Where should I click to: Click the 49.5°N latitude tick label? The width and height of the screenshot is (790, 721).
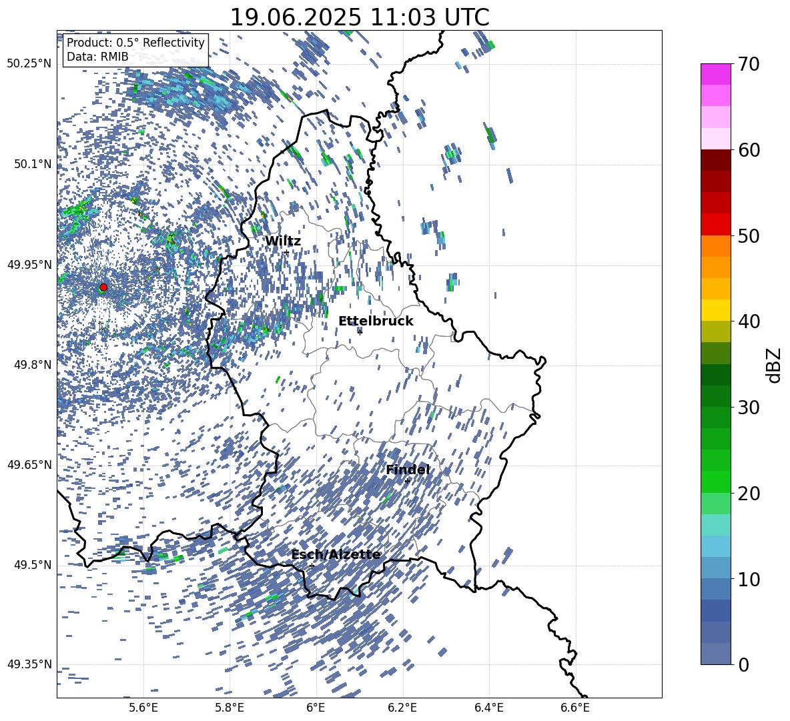[x=33, y=565]
